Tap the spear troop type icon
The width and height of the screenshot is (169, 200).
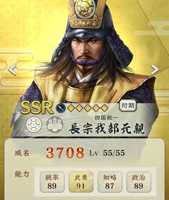pyautogui.click(x=61, y=108)
